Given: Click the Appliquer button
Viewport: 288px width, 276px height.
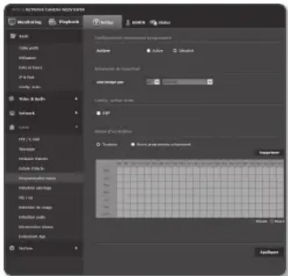Looking at the screenshot, I should coord(269,252).
